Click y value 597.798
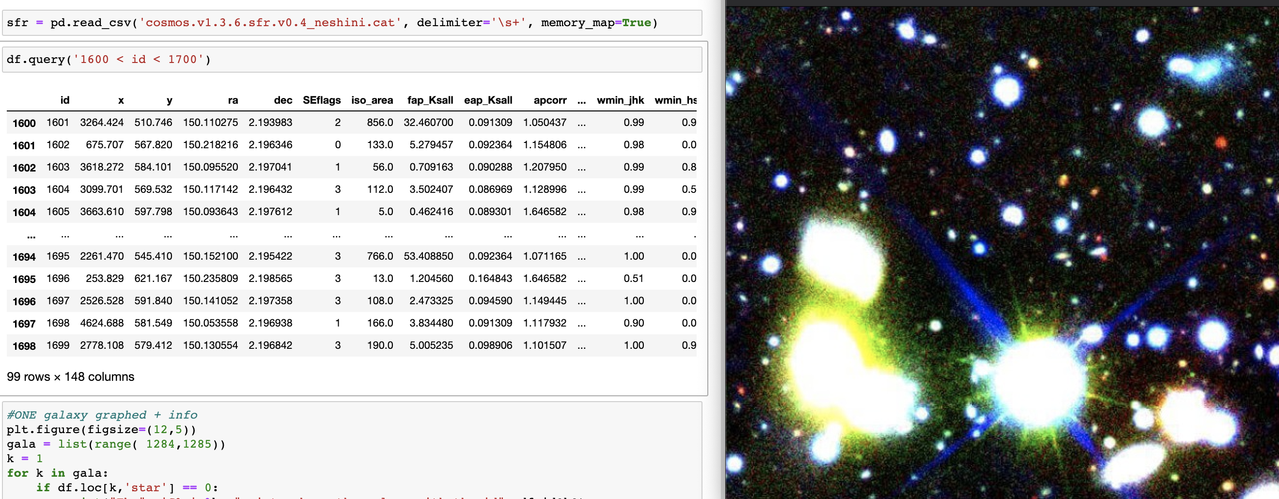1279x499 pixels. 154,212
